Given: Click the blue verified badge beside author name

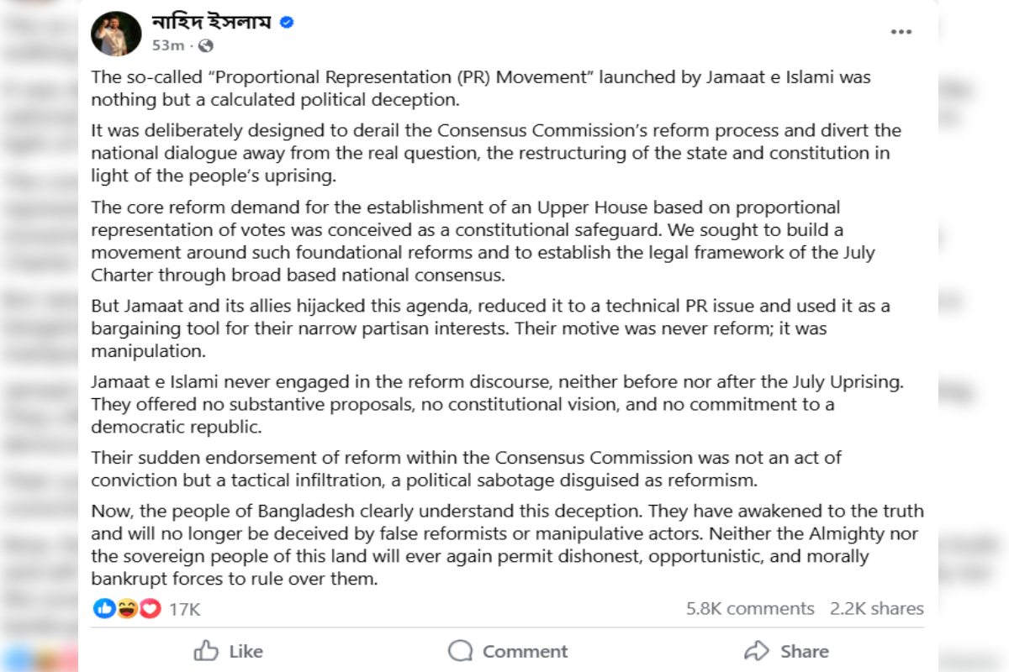Looking at the screenshot, I should pos(287,23).
